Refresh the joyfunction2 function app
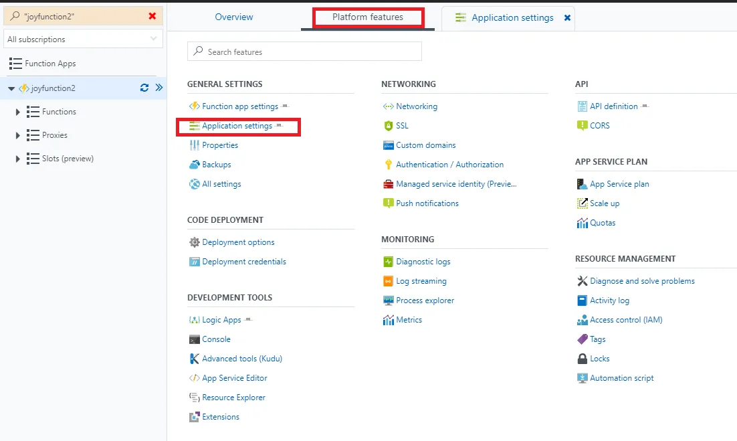 (144, 88)
